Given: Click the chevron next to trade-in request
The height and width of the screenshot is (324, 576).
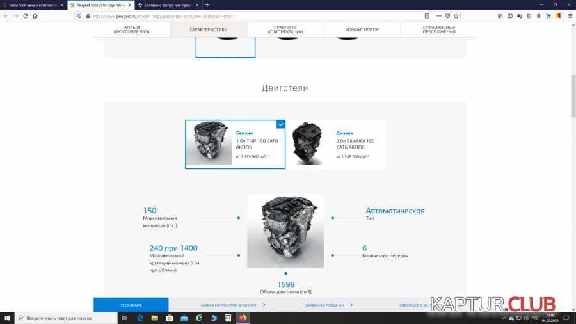Looking at the screenshot, I should point(351,305).
